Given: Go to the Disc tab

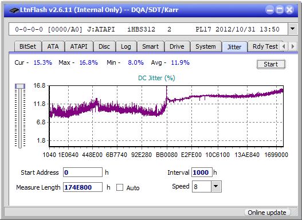Looking at the screenshot, I should coord(104,46).
